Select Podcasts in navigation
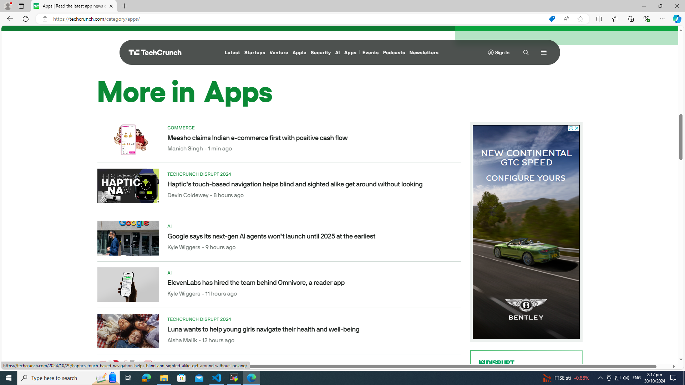 click(x=394, y=52)
